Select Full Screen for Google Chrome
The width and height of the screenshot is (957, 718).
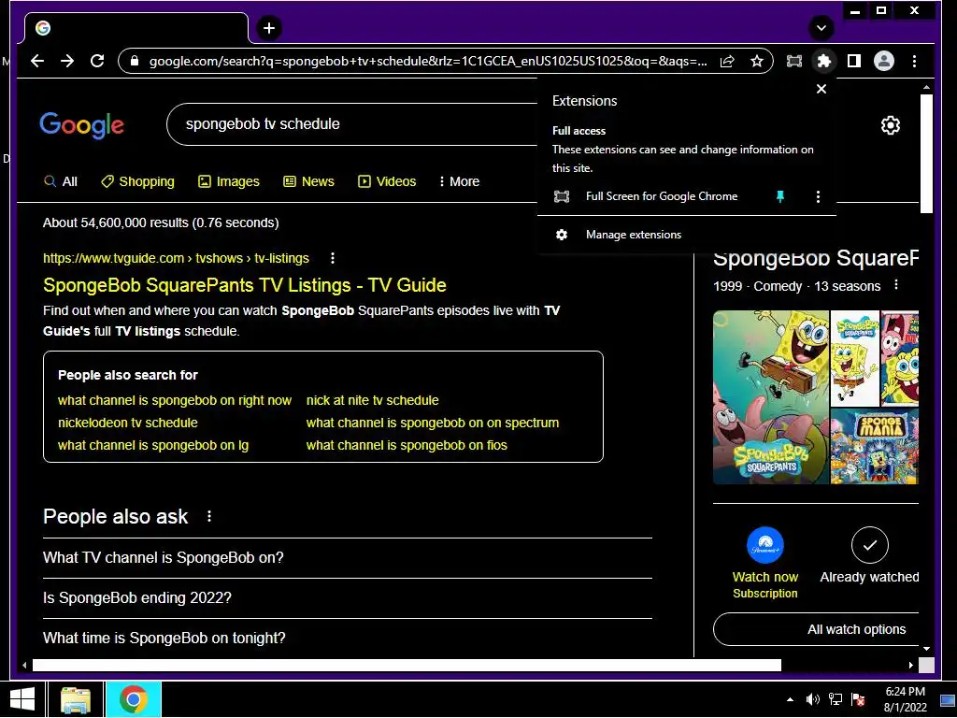pos(662,196)
